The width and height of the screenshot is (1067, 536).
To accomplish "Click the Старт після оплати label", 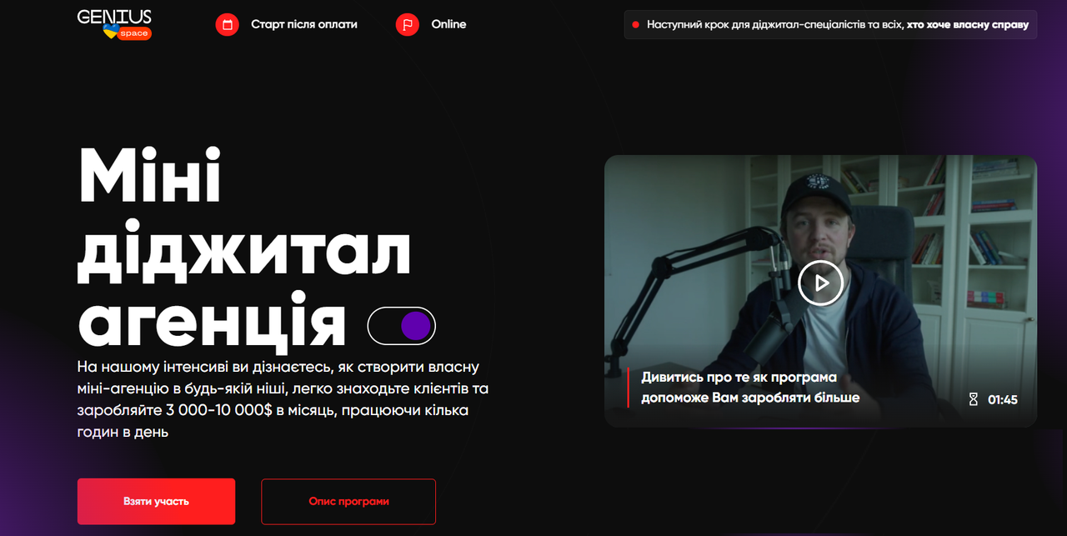I will point(304,24).
